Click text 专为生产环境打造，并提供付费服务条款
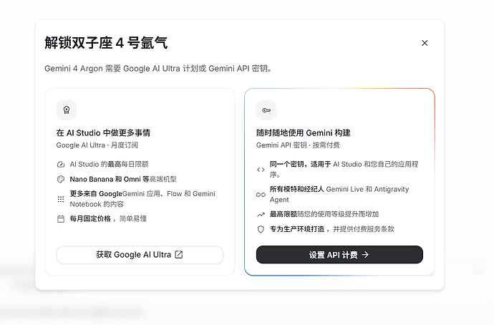The image size is (494, 325). pos(331,229)
